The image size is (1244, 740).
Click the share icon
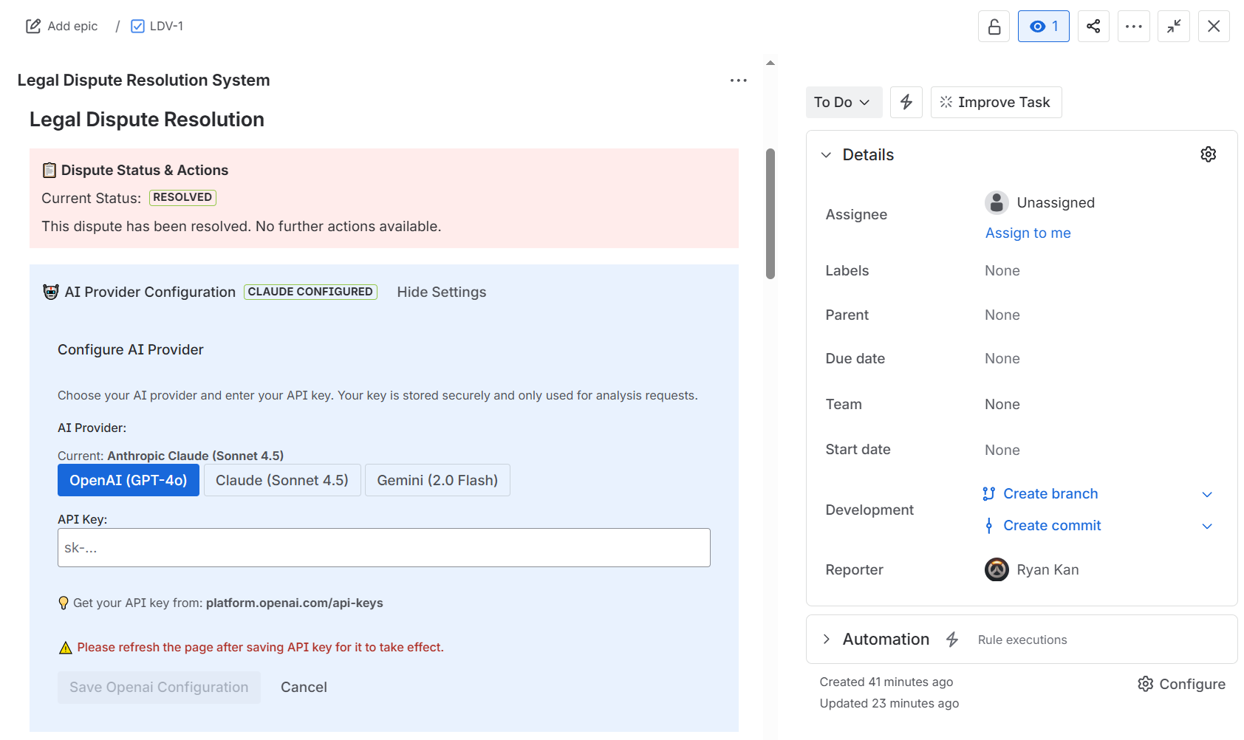[x=1093, y=27]
